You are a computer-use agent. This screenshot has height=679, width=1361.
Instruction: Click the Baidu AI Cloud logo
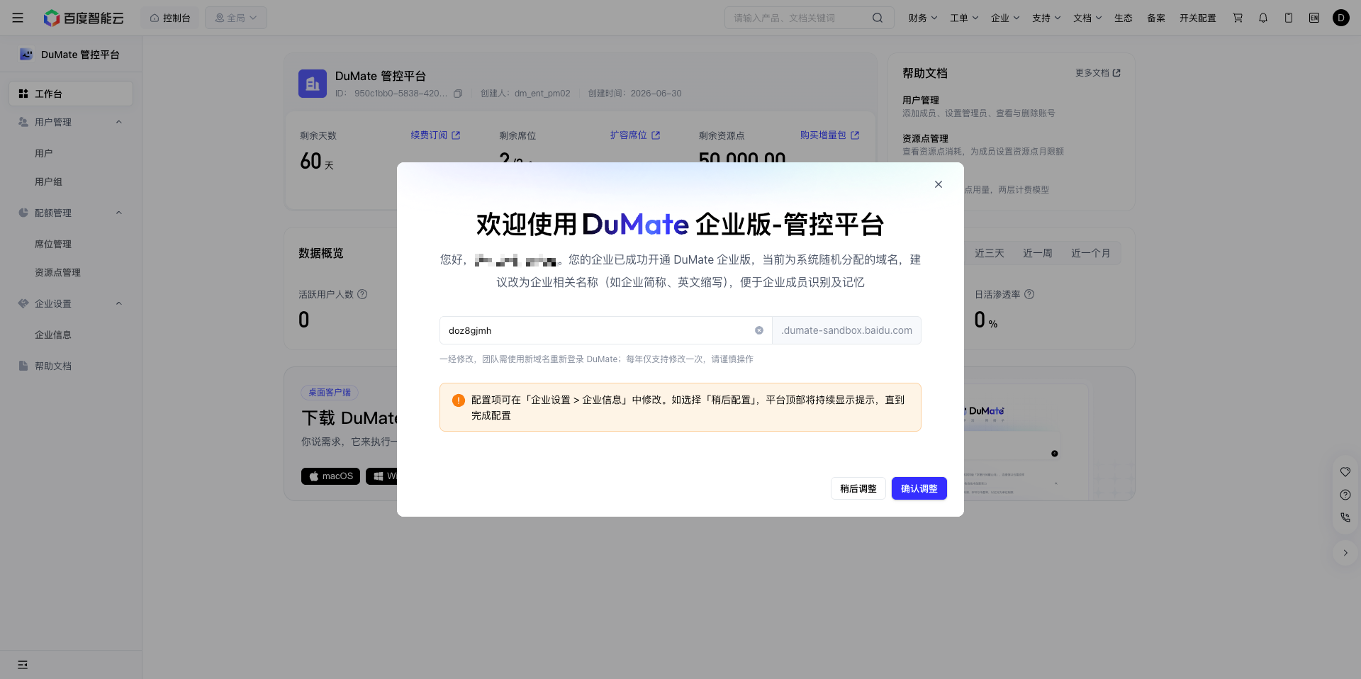[84, 18]
